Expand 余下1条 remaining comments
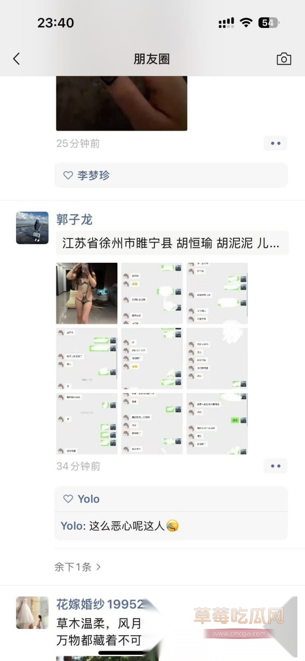Image resolution: width=305 pixels, height=661 pixels. point(78,567)
